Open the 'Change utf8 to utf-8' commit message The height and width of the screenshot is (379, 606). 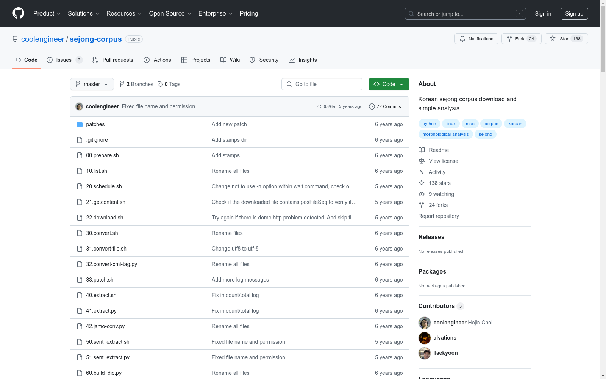click(235, 249)
